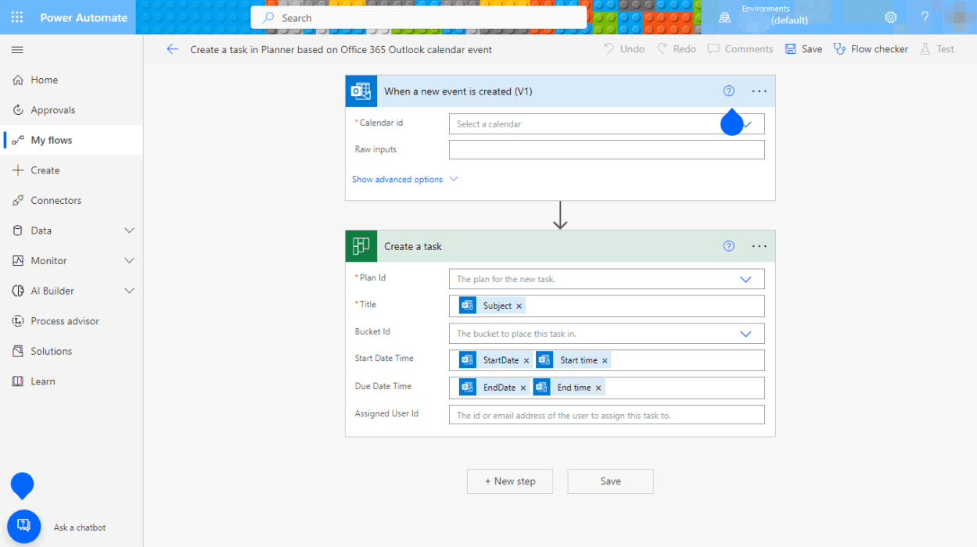Open Comments for this flow

click(x=740, y=48)
